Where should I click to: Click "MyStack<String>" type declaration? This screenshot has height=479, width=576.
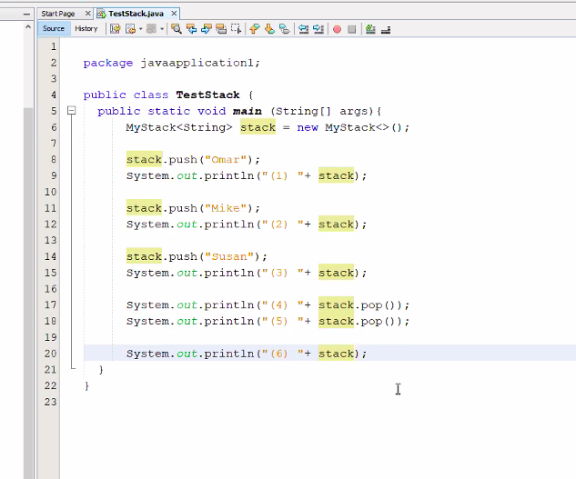179,127
